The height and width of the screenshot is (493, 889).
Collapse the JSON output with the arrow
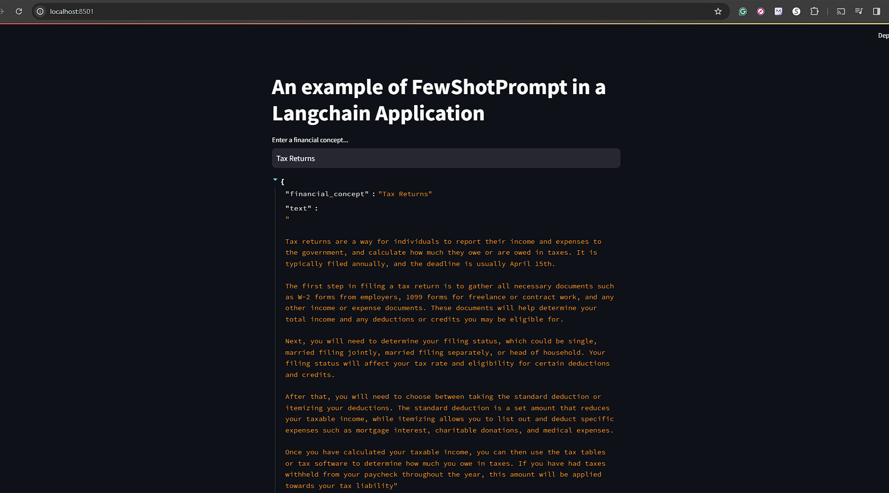click(275, 180)
